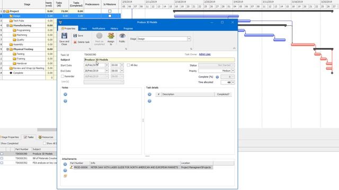Open the Priority dropdown set to Medium
Image resolution: width=339 pixels, height=190 pixels.
[x=233, y=71]
